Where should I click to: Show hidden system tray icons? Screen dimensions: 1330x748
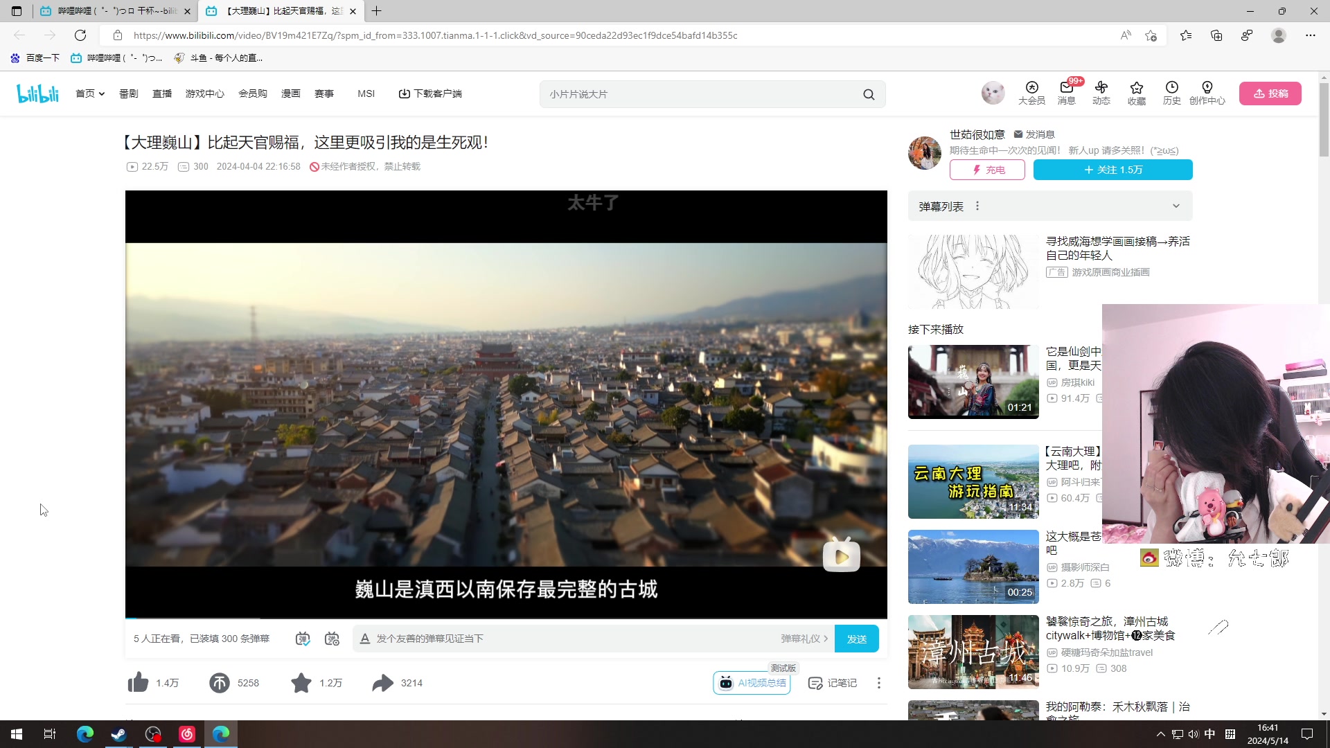(x=1161, y=734)
